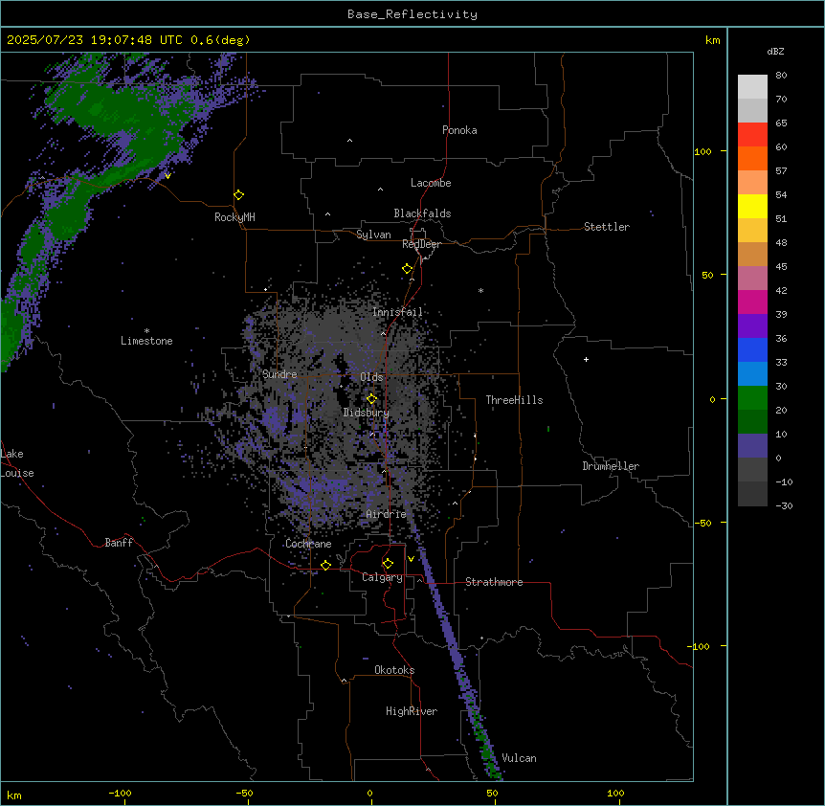This screenshot has width=825, height=806.
Task: Click the Banff label
Action: tap(119, 543)
